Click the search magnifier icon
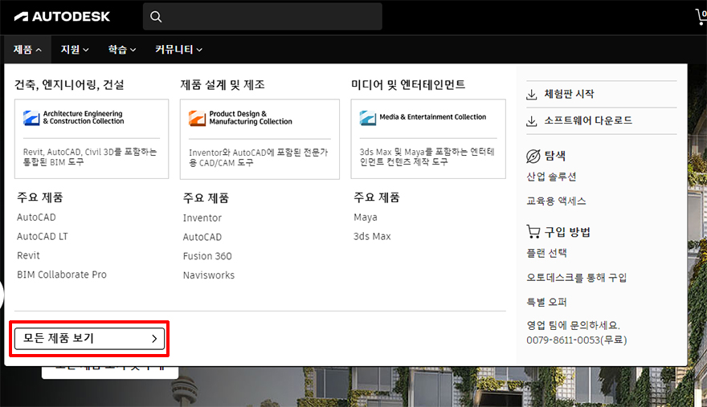The image size is (707, 407). coord(156,17)
